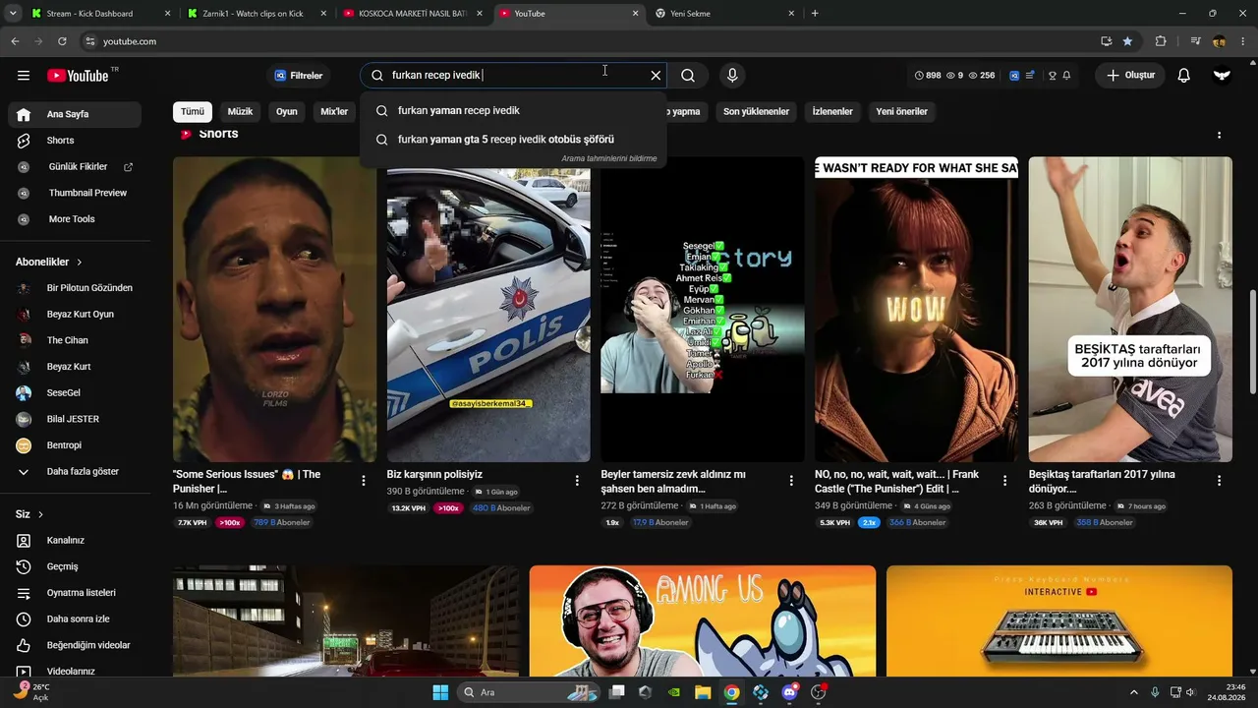Open a new browser tab with plus
The width and height of the screenshot is (1258, 708).
(815, 14)
